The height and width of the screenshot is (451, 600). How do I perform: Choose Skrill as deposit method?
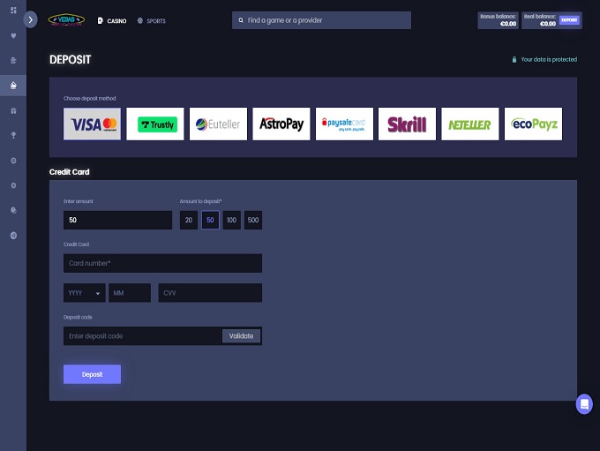(x=407, y=124)
